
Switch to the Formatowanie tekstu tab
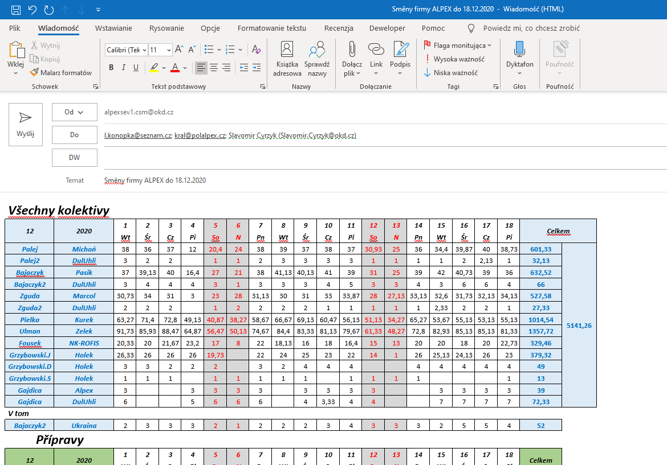pos(272,28)
